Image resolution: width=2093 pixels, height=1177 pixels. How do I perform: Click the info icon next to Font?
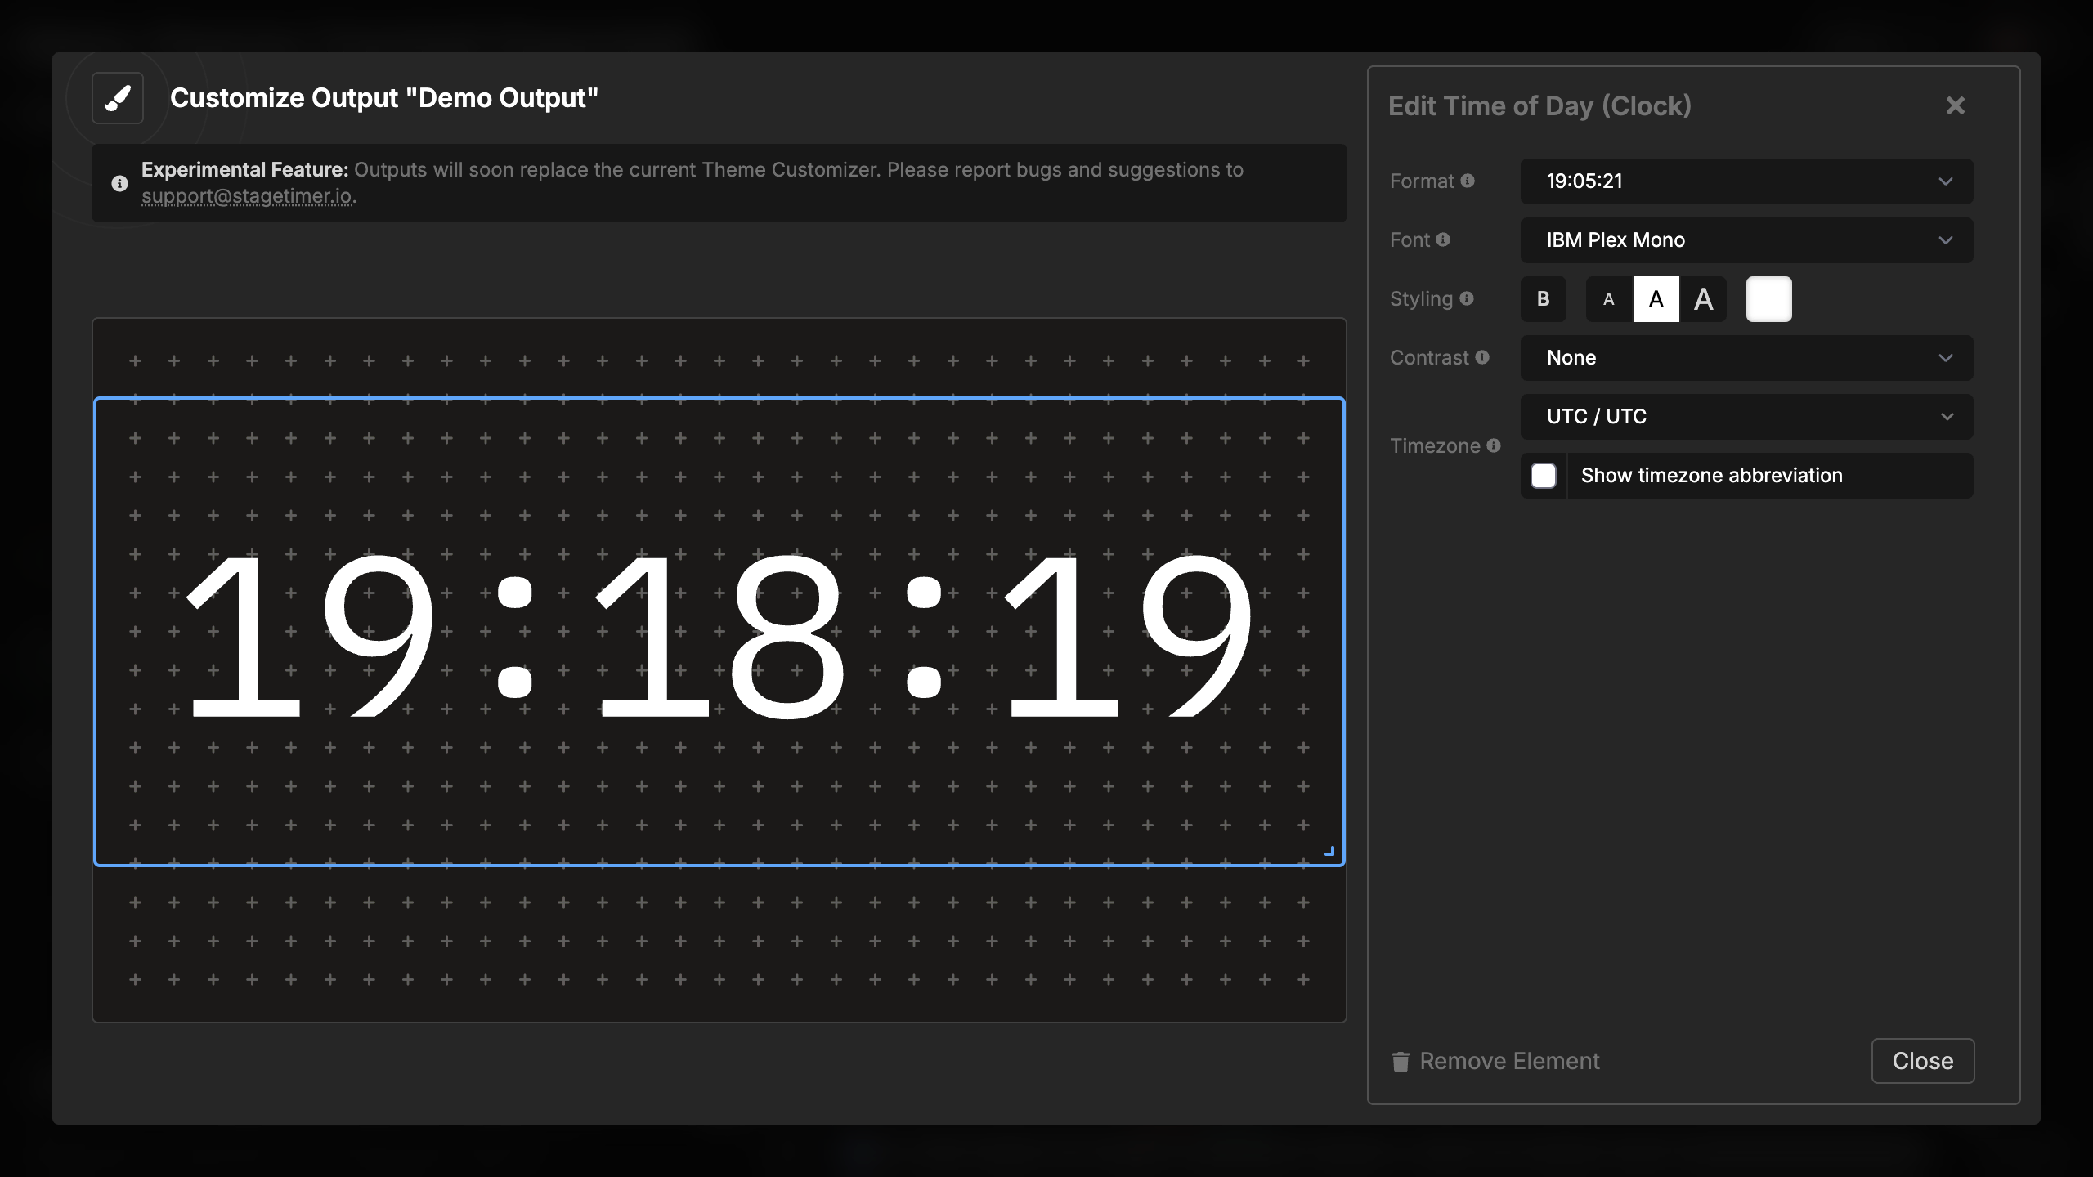click(1444, 239)
